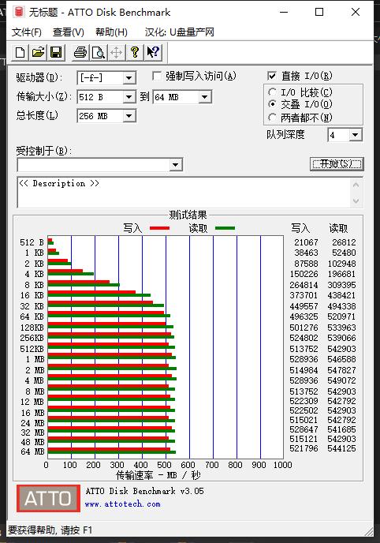Print using the printer toolbar icon

coord(80,53)
